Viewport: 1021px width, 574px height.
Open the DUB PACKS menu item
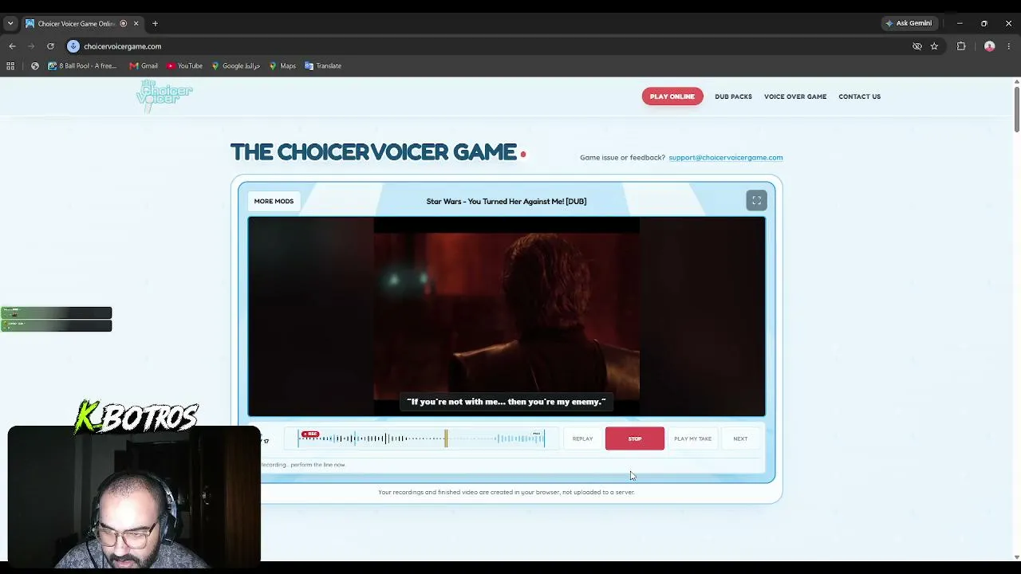pos(733,96)
